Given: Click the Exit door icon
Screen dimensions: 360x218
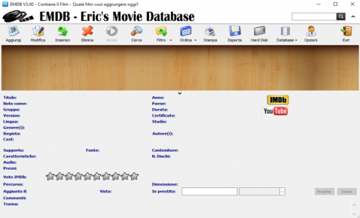Looking at the screenshot, I should (346, 31).
